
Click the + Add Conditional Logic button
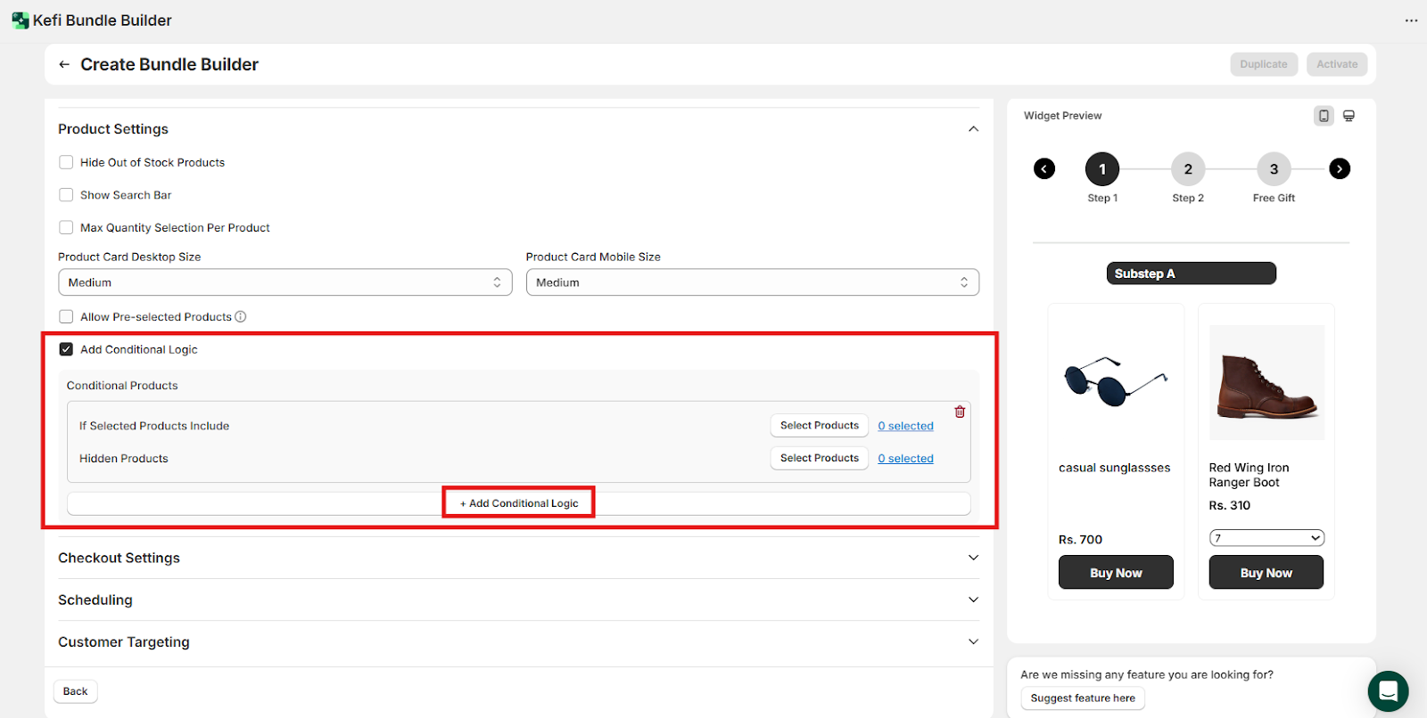click(519, 503)
